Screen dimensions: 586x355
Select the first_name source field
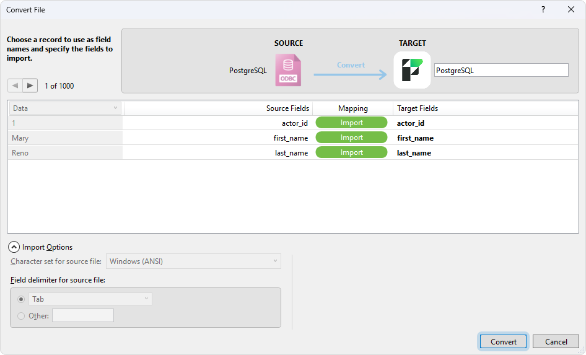point(291,138)
